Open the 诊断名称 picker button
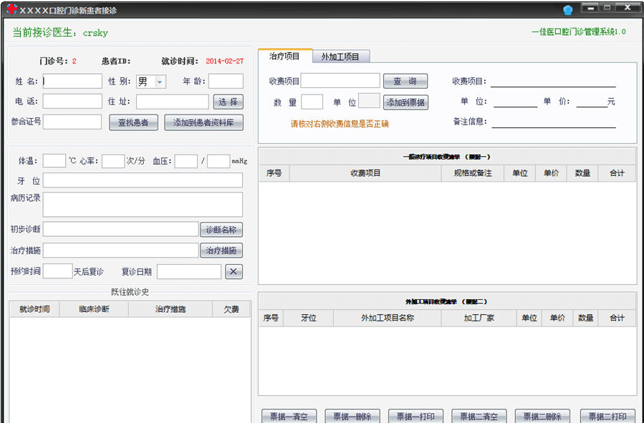This screenshot has height=423, width=644. 221,230
